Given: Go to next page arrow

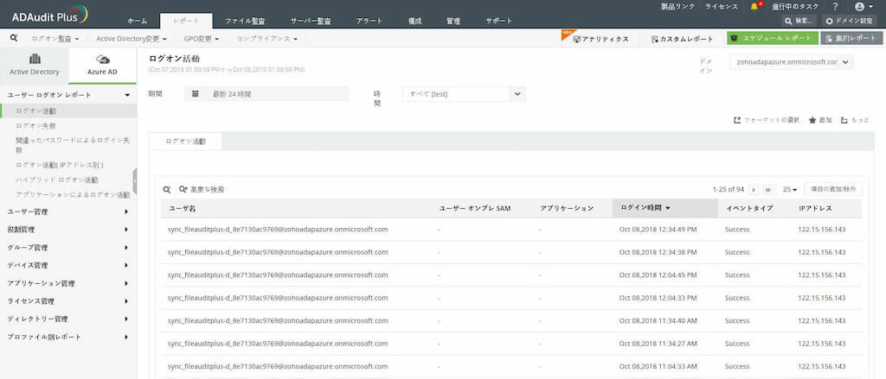Looking at the screenshot, I should click(x=754, y=190).
